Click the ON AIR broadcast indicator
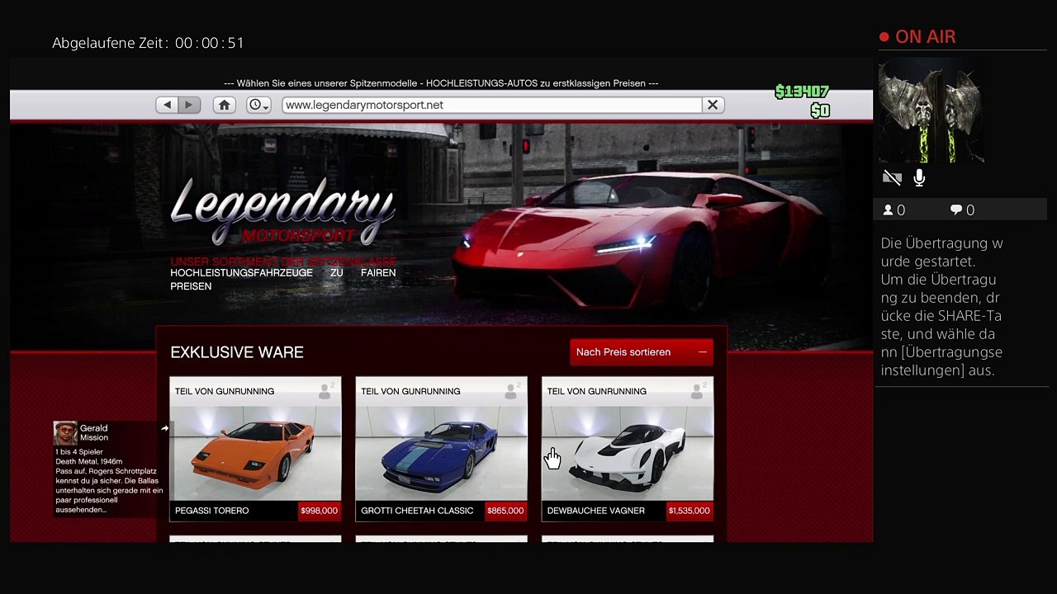The height and width of the screenshot is (594, 1057). [x=917, y=37]
